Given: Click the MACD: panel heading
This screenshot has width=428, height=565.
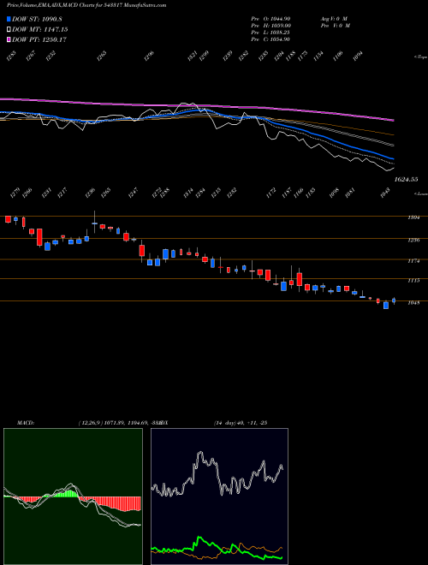Looking at the screenshot, I should tap(26, 423).
